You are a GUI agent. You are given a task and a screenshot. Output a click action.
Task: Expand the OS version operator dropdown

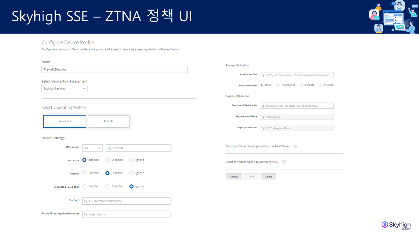[x=92, y=148]
